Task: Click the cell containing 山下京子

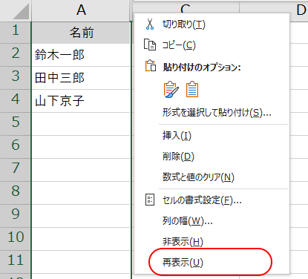Action: point(81,101)
